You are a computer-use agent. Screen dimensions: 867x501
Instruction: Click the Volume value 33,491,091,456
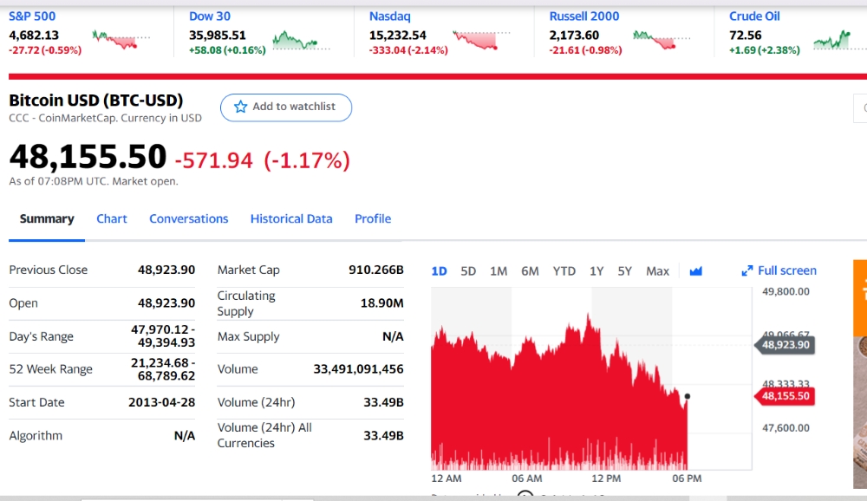[358, 369]
